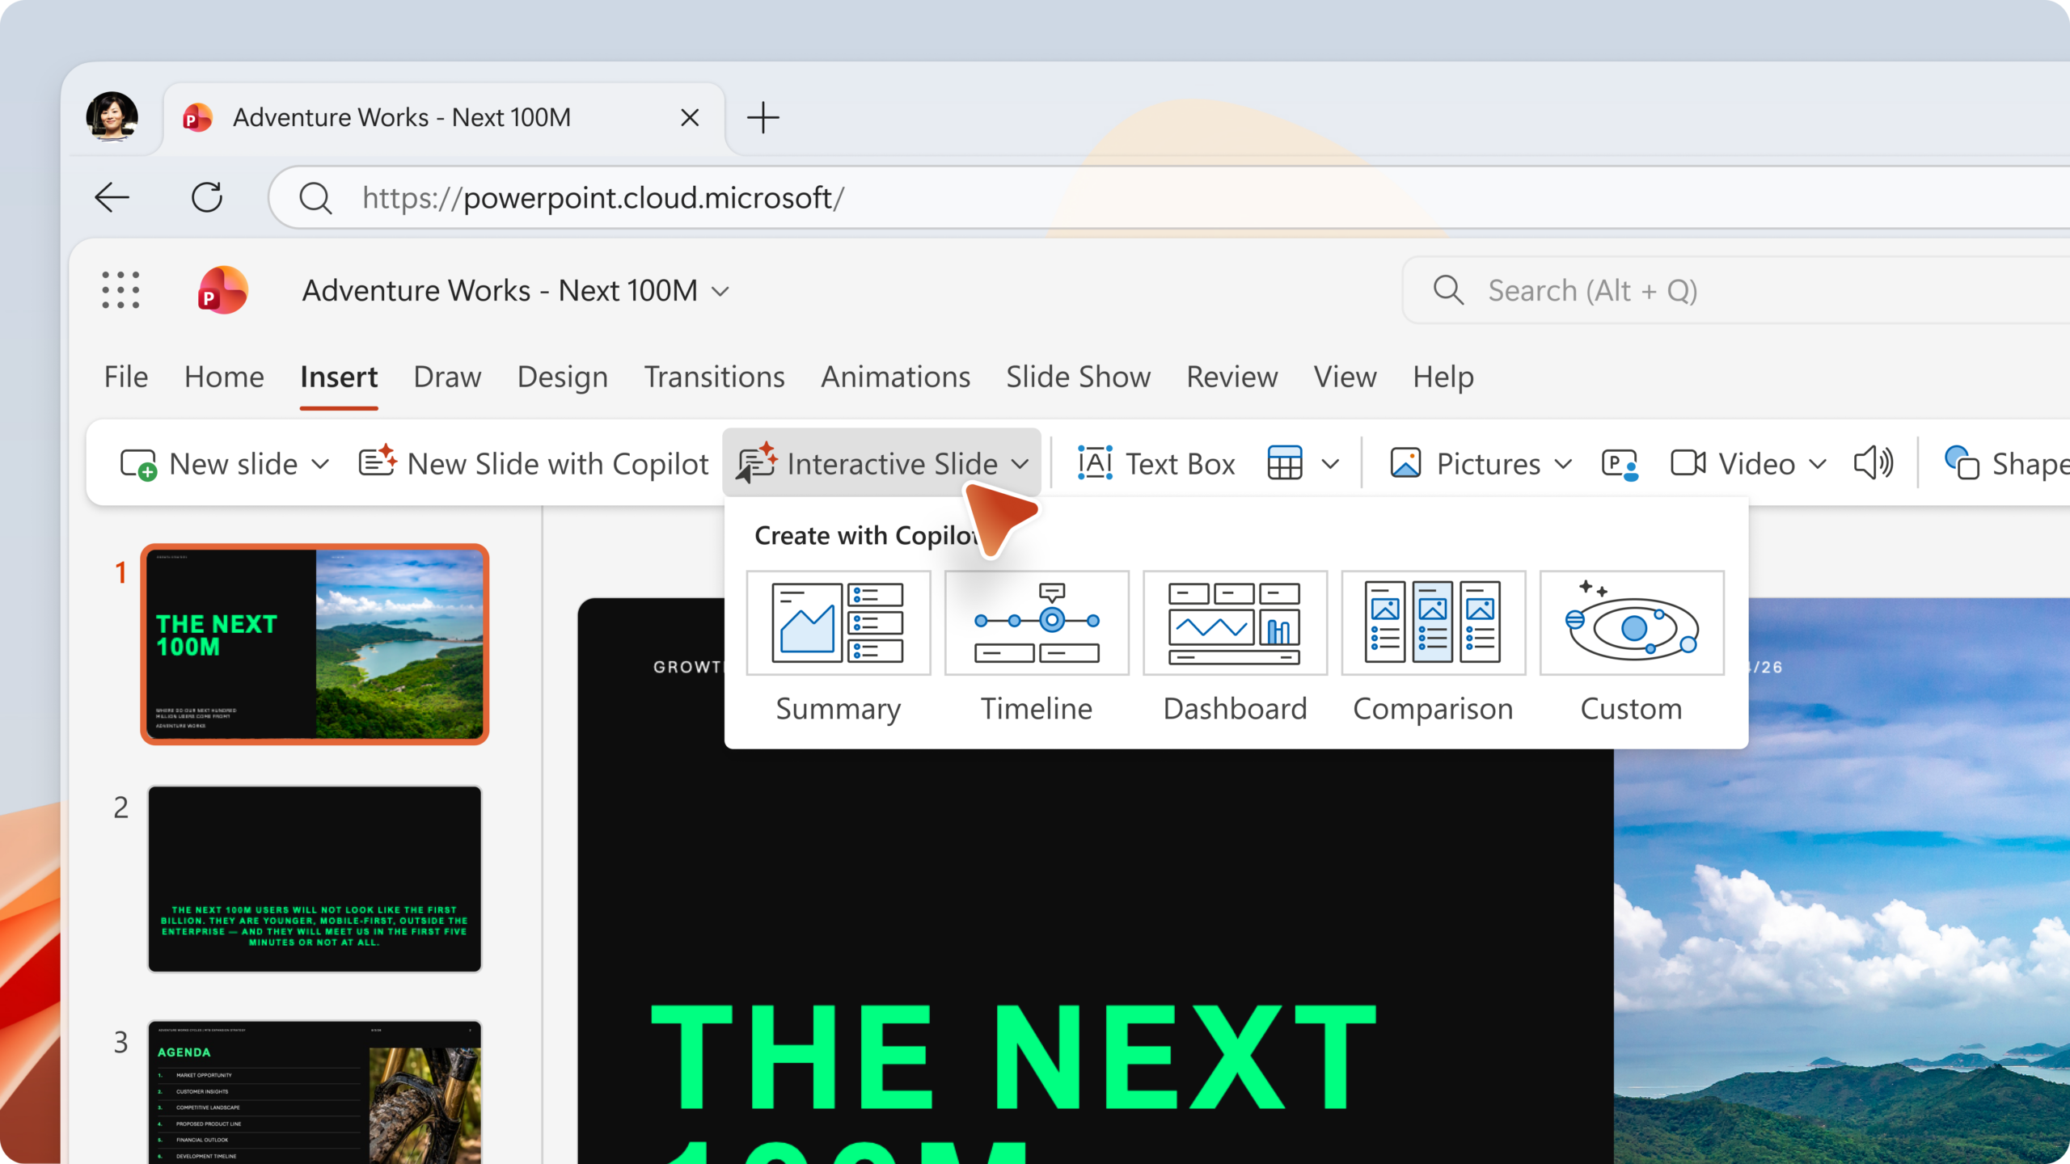2070x1164 pixels.
Task: Choose the Summary interactive slide template
Action: (839, 622)
